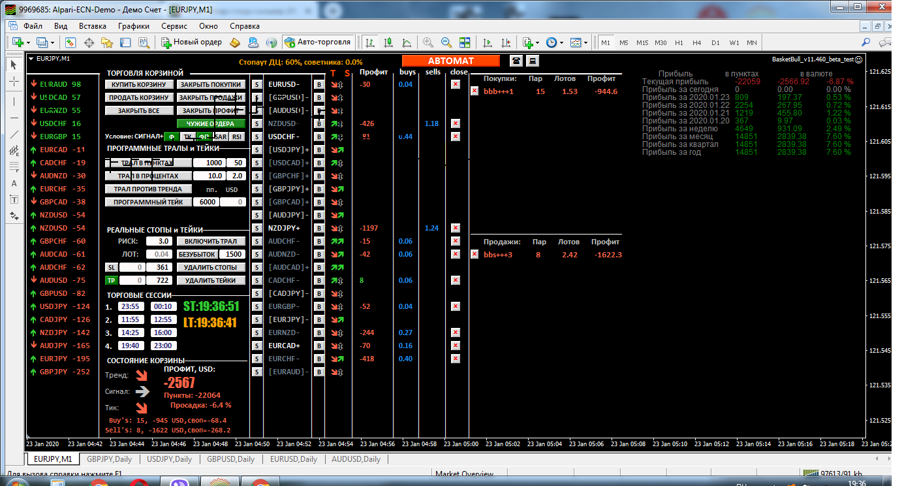Toggle the green TP take-profit switch

pyautogui.click(x=112, y=280)
